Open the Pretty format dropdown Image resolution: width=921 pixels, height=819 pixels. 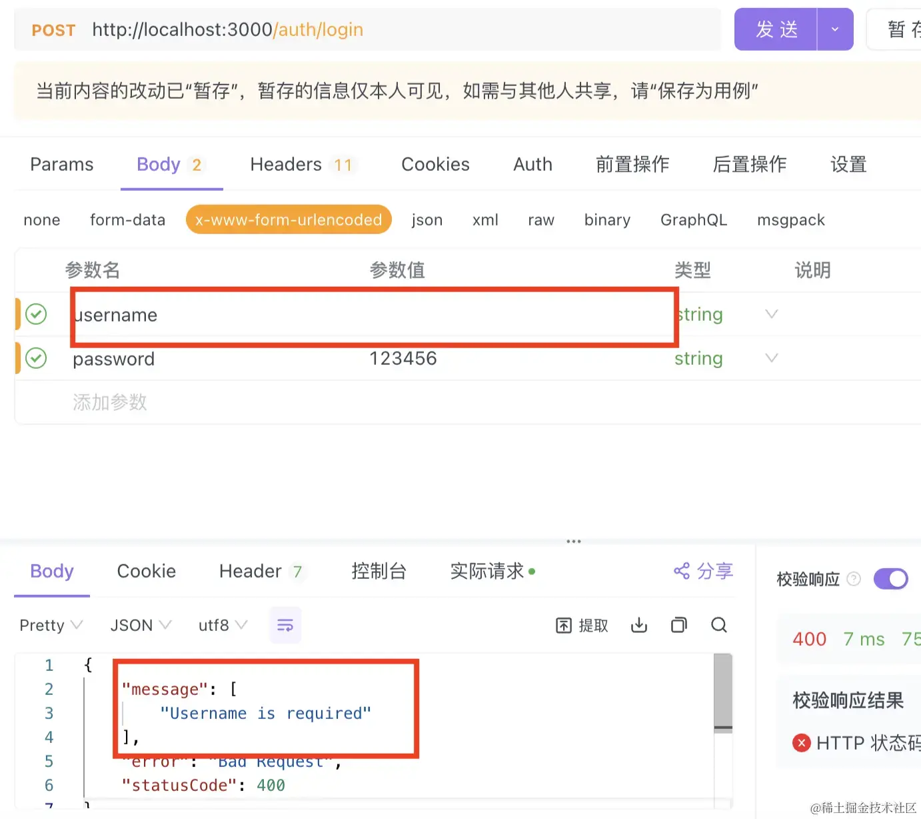tap(51, 625)
